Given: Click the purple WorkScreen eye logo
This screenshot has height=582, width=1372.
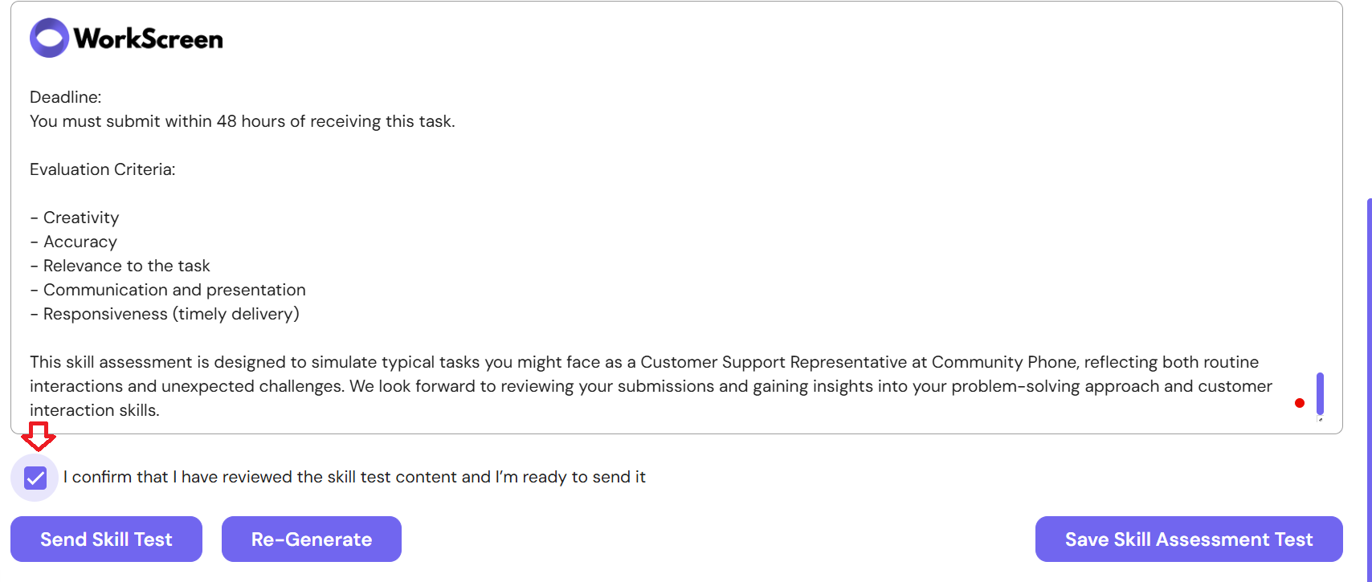Looking at the screenshot, I should tap(50, 38).
